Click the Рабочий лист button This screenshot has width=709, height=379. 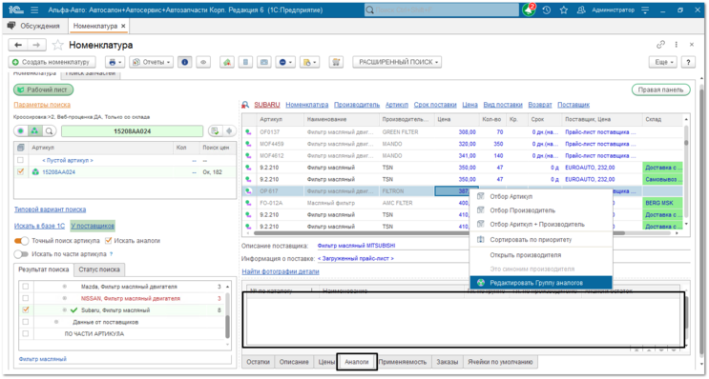[43, 90]
